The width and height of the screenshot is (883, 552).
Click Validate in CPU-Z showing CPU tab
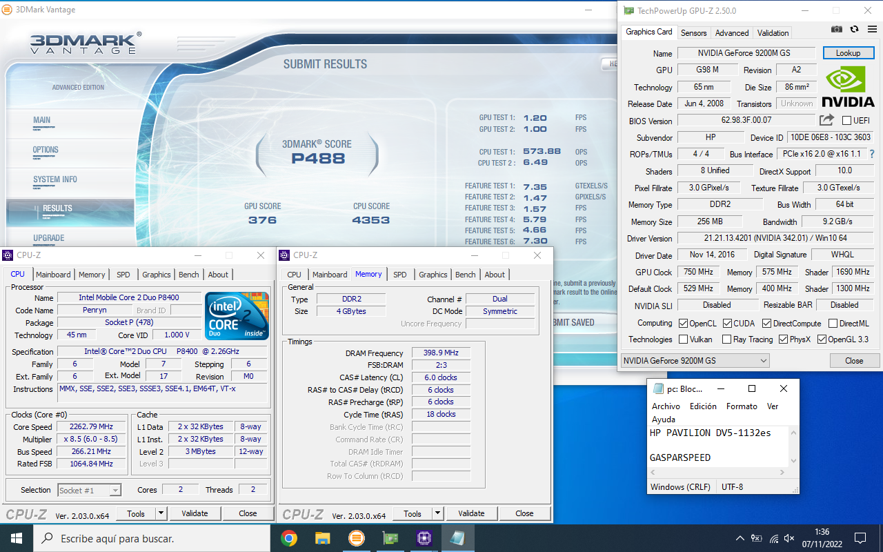pos(195,513)
